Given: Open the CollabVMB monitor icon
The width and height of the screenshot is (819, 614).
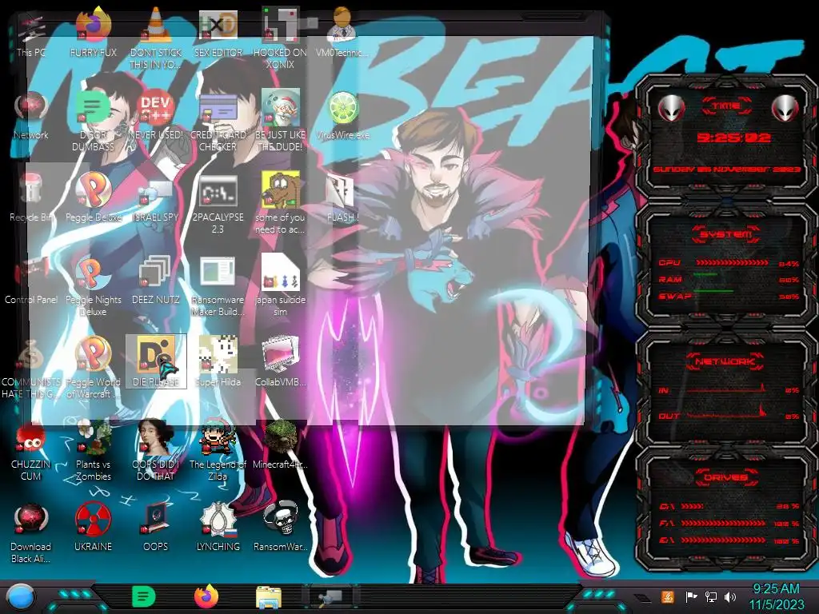Looking at the screenshot, I should click(280, 361).
